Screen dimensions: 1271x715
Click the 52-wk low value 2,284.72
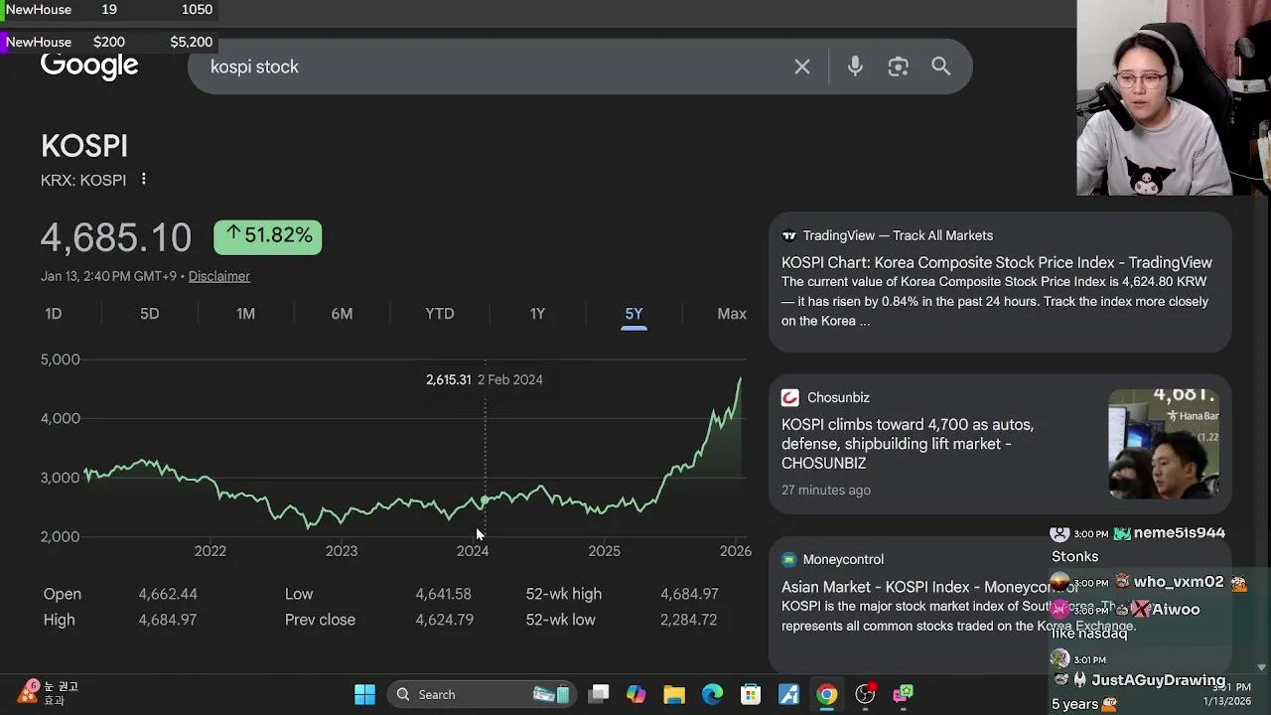point(688,620)
